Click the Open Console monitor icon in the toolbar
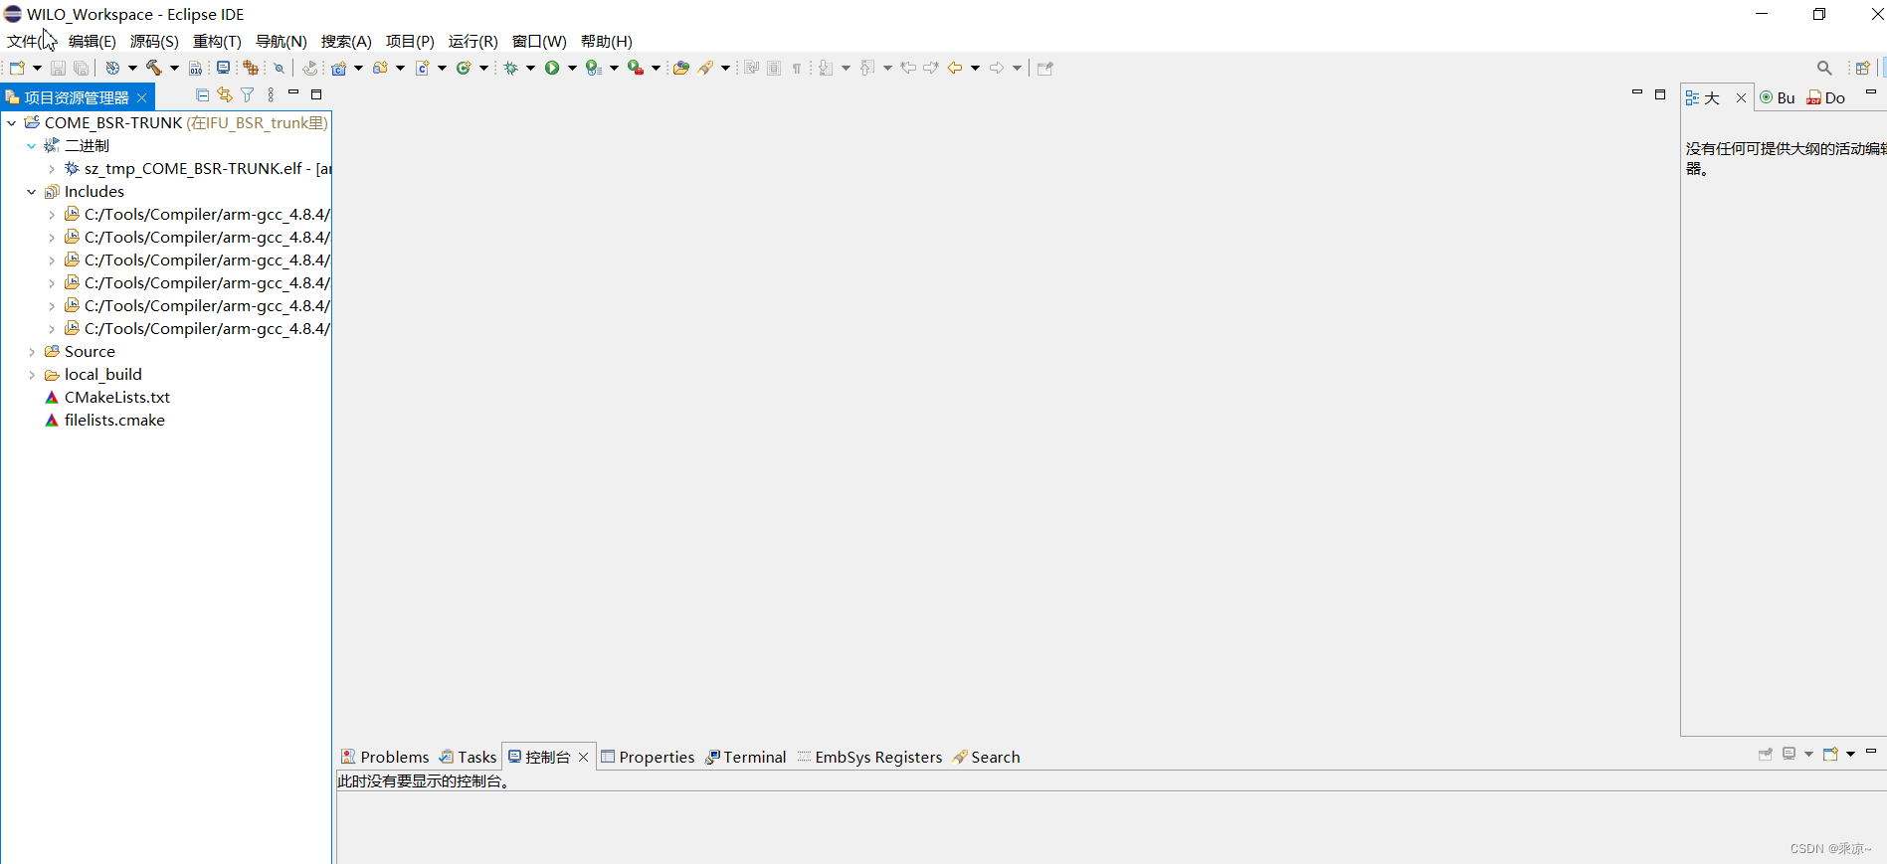This screenshot has width=1887, height=864. pos(224,68)
